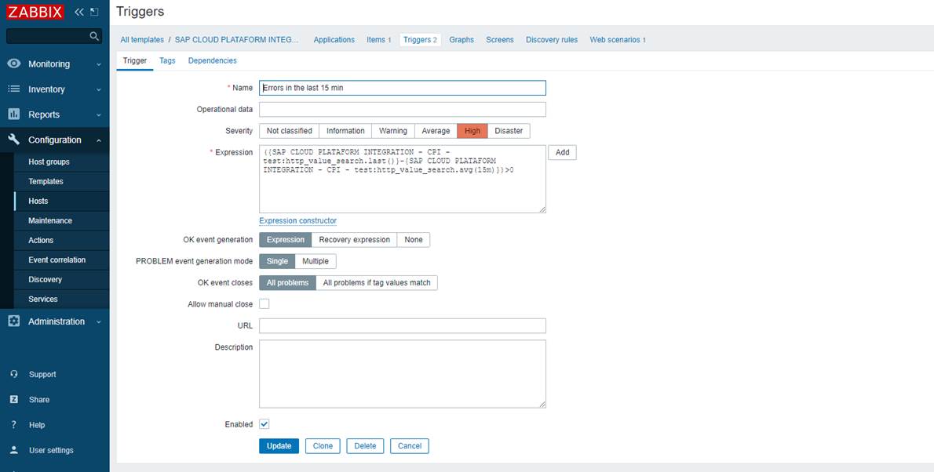Click into the URL field
934x472 pixels.
coord(403,326)
